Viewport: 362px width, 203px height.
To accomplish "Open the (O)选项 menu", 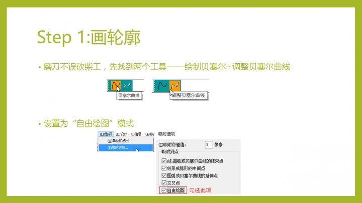I will [x=106, y=134].
